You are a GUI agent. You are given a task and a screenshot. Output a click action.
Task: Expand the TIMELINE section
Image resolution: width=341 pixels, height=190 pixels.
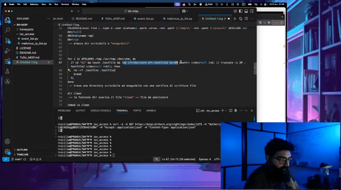[x=22, y=154]
